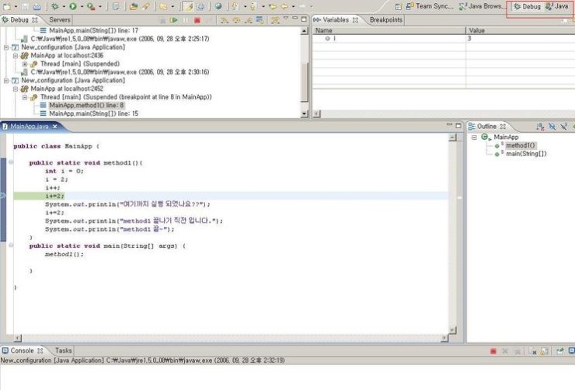The image size is (575, 390).
Task: Expand Thread [main] (Suspended) node
Action: [25, 64]
